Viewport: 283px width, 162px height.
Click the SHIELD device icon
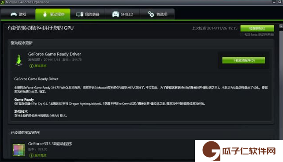coord(115,14)
